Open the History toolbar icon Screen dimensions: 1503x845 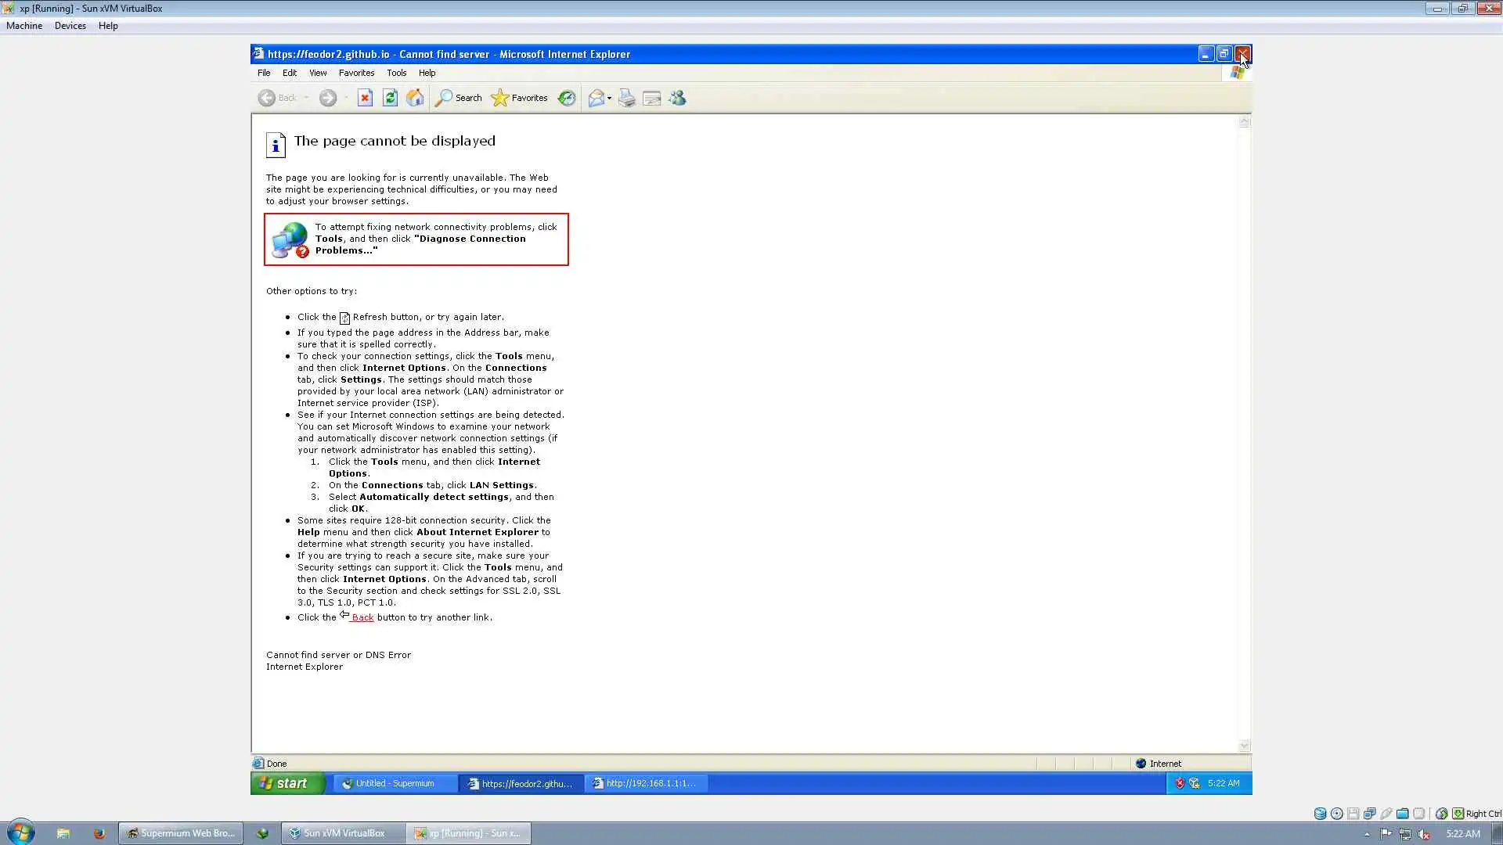pyautogui.click(x=567, y=98)
